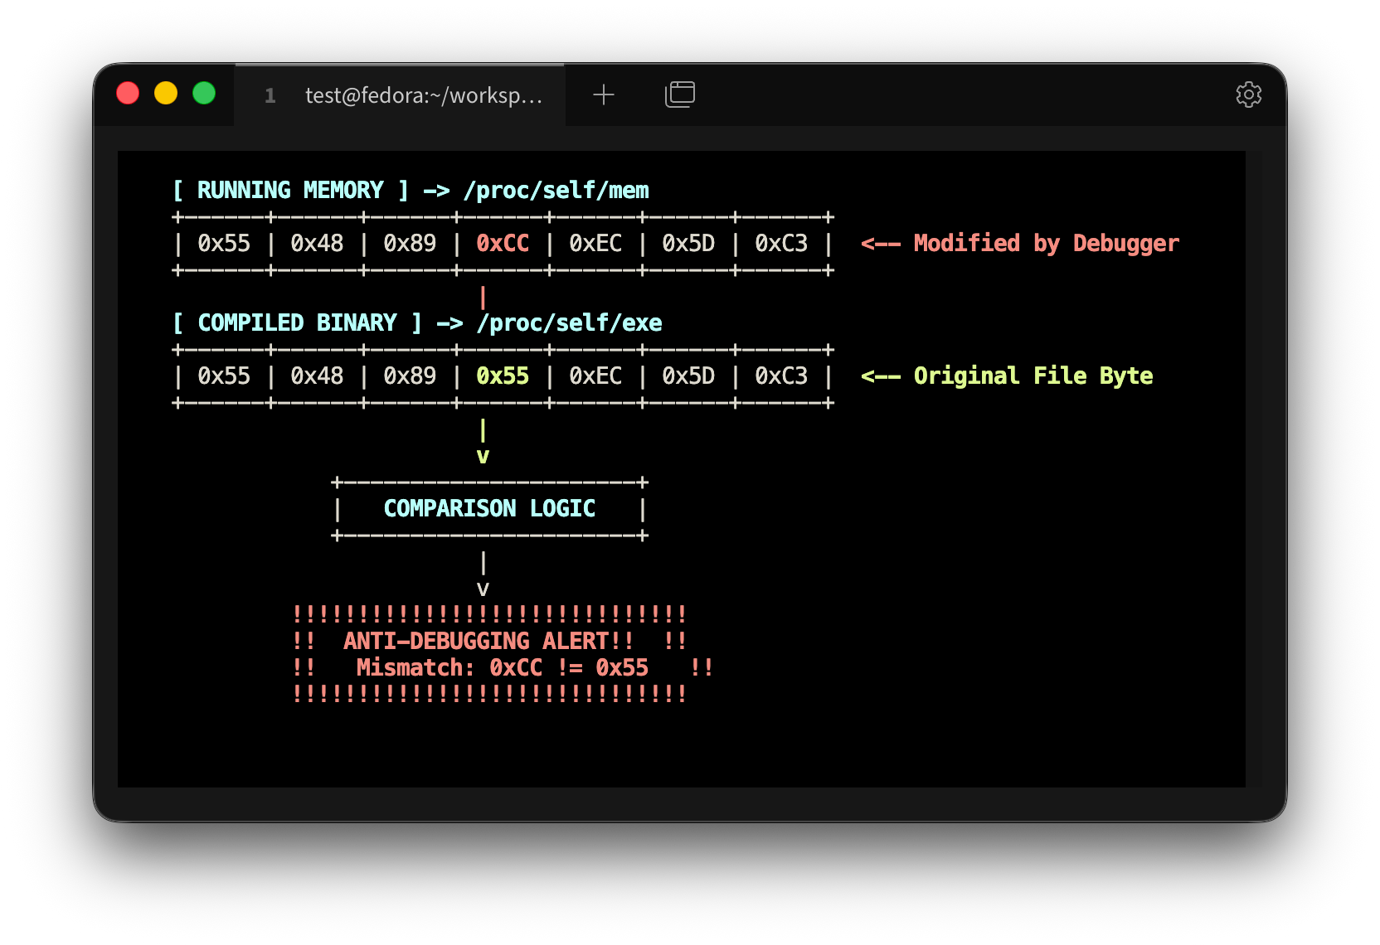
Task: Click 'ANTI-DEBUGGING ALERT!!' text
Action: pyautogui.click(x=488, y=642)
